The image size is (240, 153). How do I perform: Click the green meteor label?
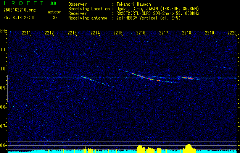(54, 12)
